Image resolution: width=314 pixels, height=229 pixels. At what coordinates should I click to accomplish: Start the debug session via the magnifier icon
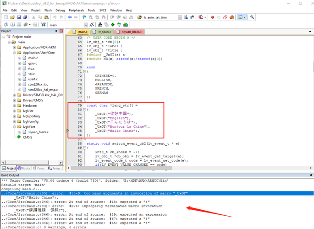click(201, 17)
